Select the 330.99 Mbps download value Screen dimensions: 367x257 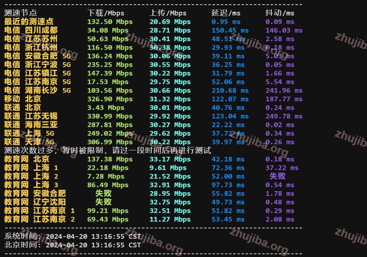click(110, 116)
